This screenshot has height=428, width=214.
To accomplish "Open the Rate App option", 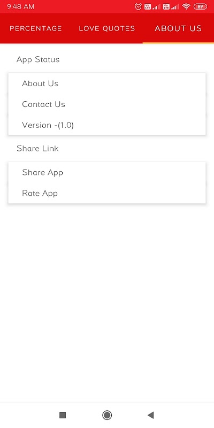I will click(107, 193).
